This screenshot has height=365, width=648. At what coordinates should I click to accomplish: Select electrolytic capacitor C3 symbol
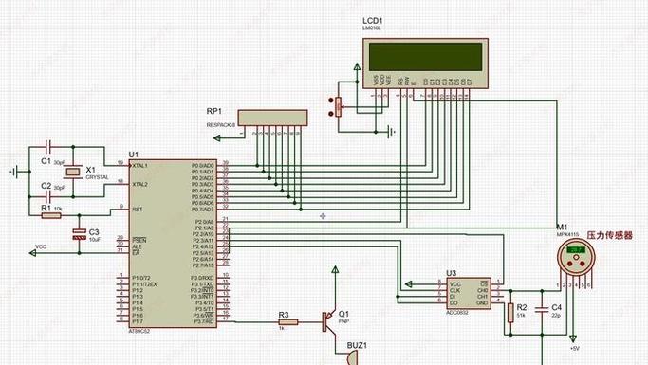[x=79, y=234]
